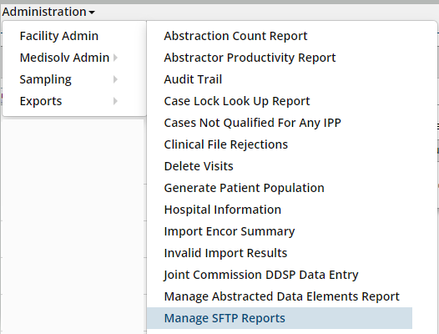Expand the Medisolv Admin submenu arrow

(x=115, y=58)
